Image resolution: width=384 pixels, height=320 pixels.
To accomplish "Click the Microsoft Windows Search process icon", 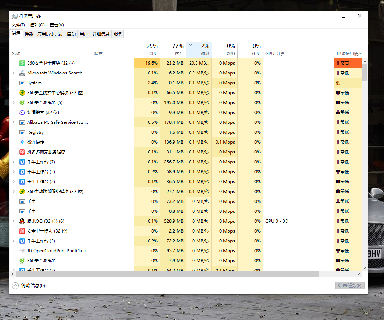I will pos(22,73).
